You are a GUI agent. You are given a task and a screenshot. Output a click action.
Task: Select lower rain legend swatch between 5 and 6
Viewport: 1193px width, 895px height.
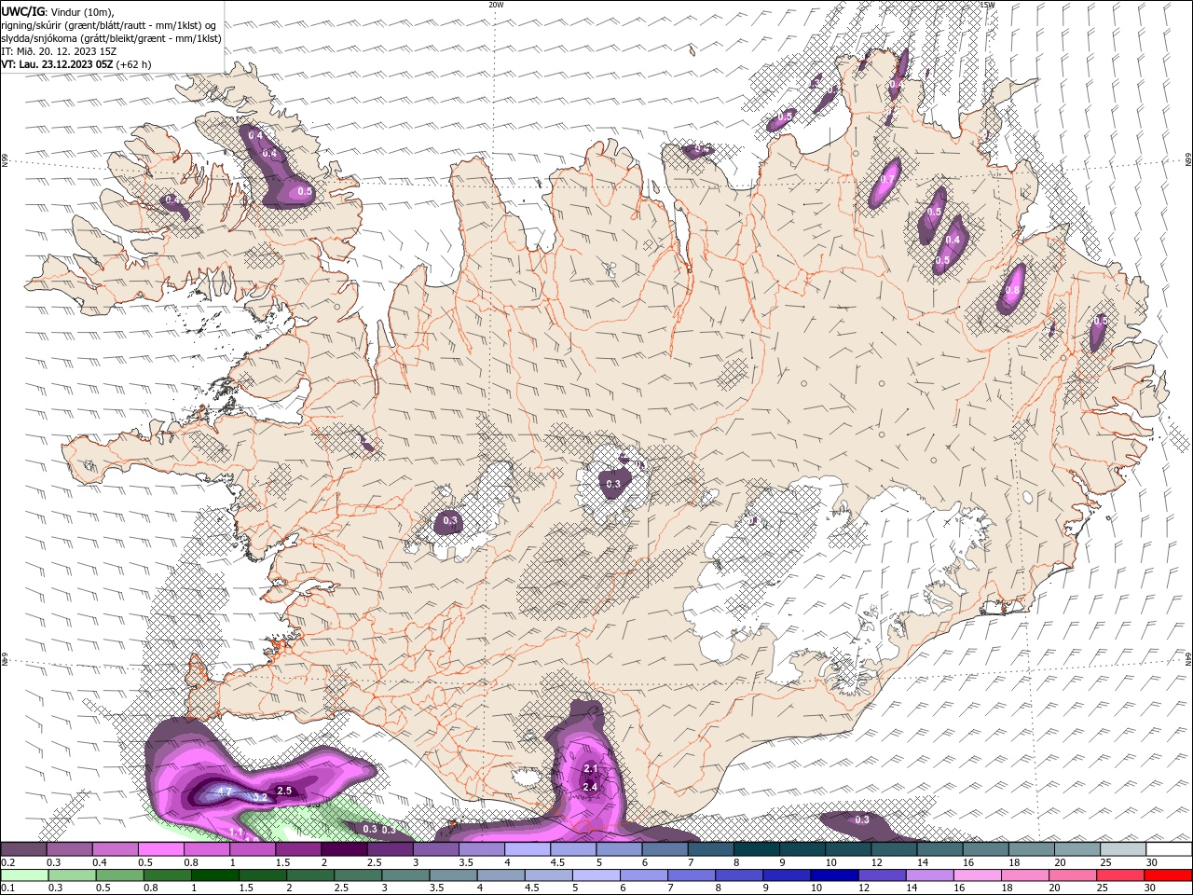point(596,875)
